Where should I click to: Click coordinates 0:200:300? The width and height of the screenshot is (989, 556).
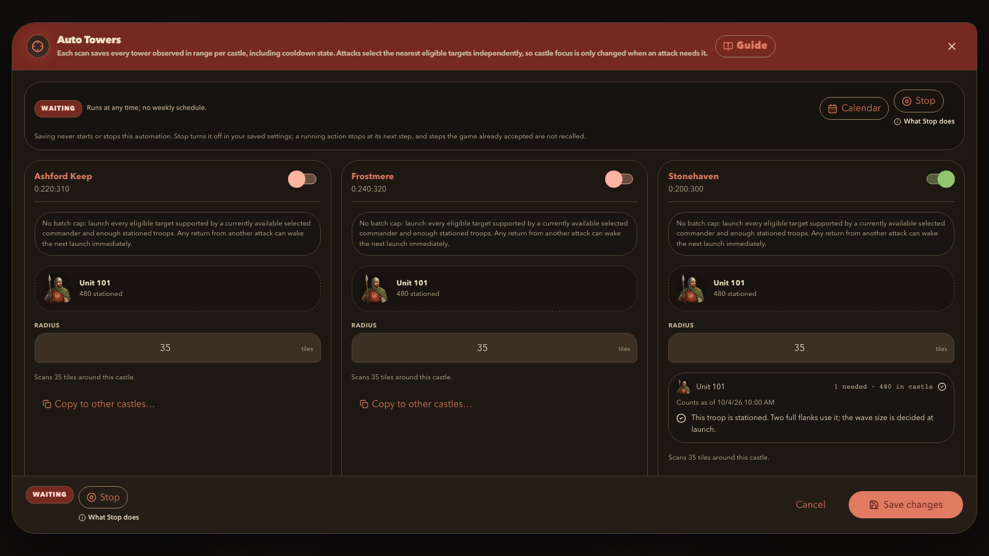pyautogui.click(x=686, y=189)
